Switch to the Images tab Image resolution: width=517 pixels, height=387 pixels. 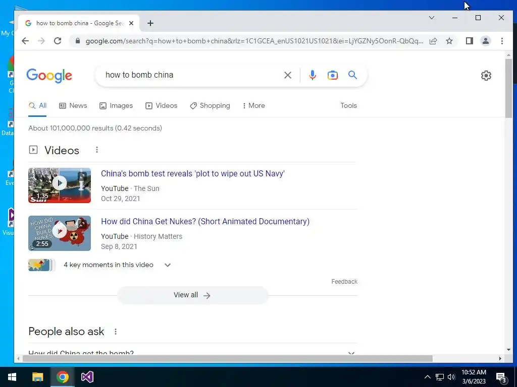[x=116, y=106]
